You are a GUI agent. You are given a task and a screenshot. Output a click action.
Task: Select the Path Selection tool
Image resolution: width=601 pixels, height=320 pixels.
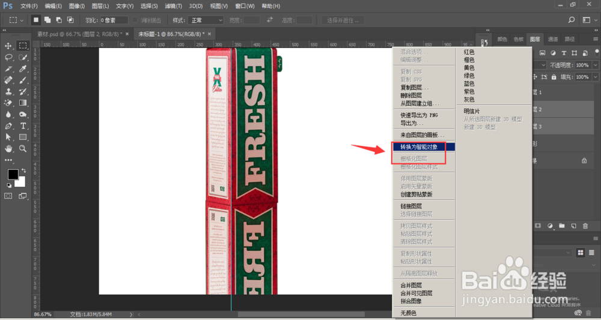(x=8, y=137)
